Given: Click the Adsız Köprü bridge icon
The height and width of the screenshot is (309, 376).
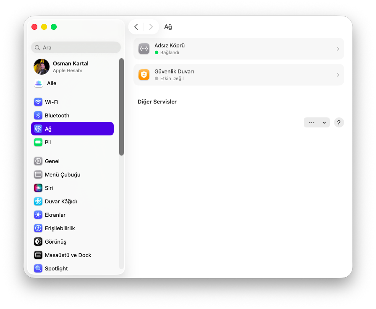Looking at the screenshot, I should (x=144, y=49).
